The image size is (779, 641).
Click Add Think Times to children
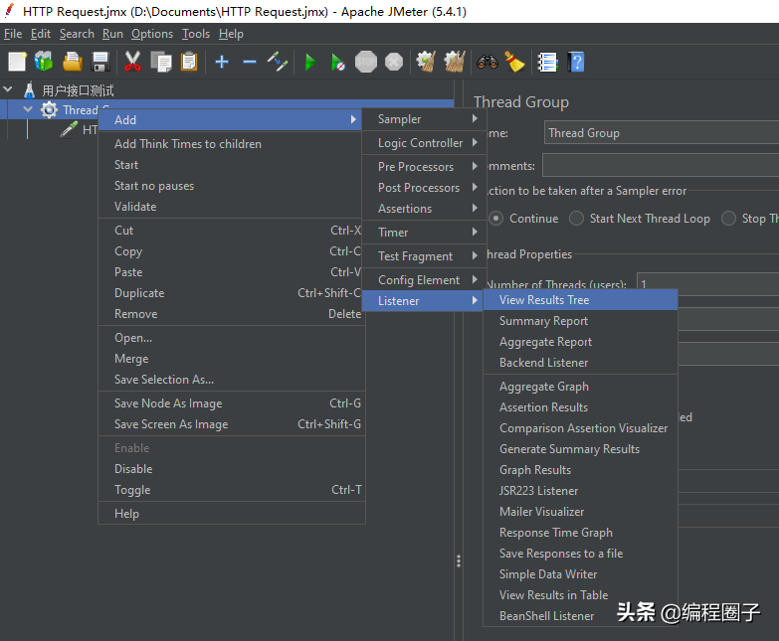pyautogui.click(x=232, y=144)
